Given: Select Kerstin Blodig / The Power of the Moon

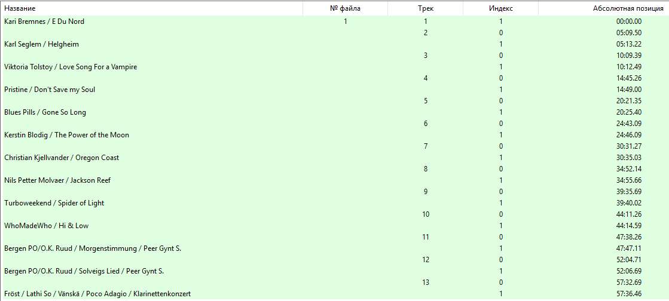Looking at the screenshot, I should tap(335, 135).
